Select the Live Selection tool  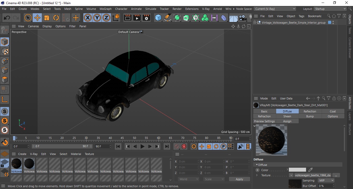tap(28, 18)
